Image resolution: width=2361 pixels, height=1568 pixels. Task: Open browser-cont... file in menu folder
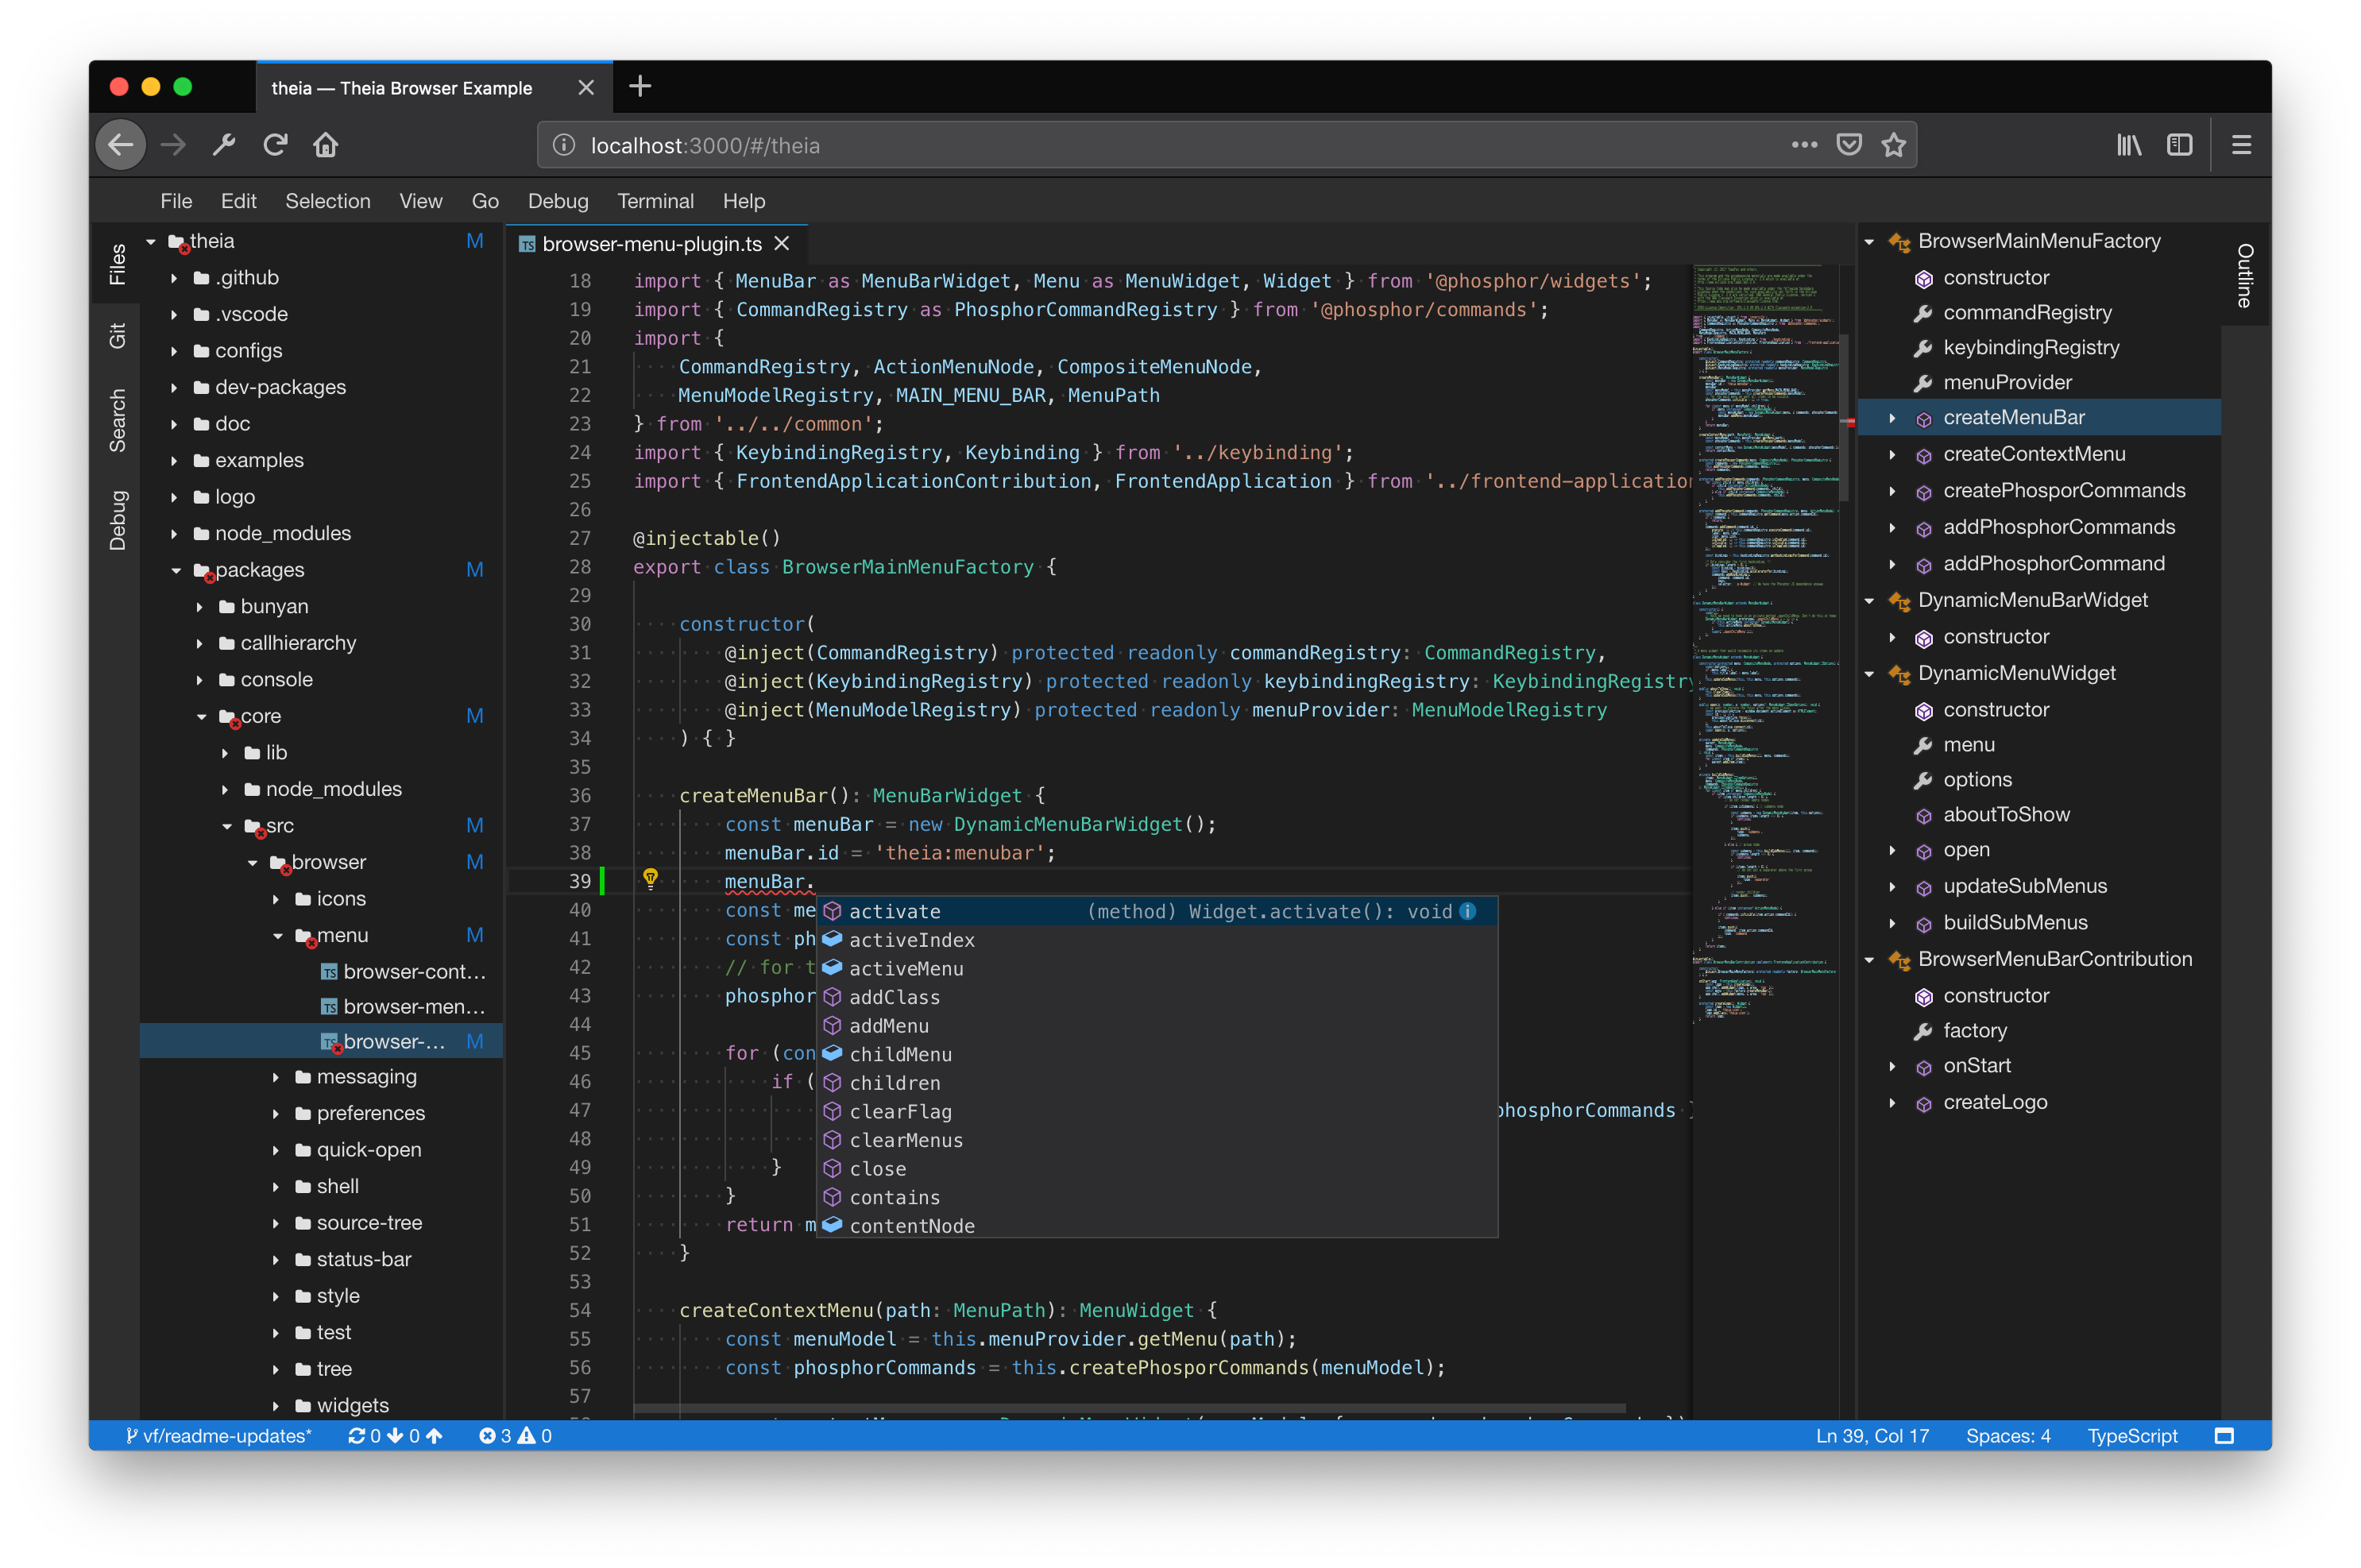pyautogui.click(x=413, y=971)
